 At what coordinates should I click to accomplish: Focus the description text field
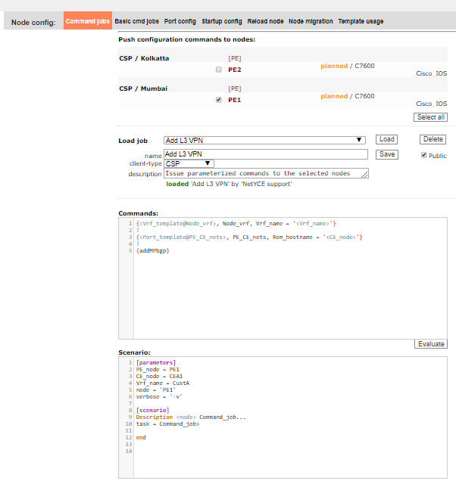coord(265,173)
